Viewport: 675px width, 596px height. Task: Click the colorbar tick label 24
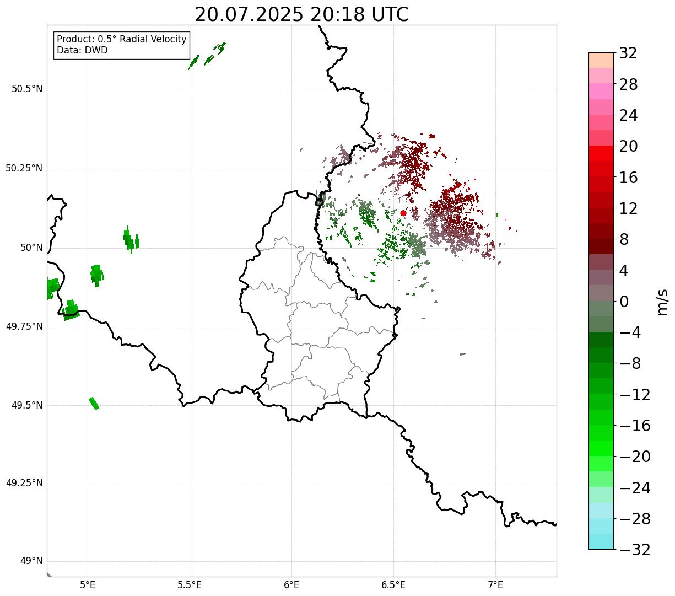tap(628, 116)
